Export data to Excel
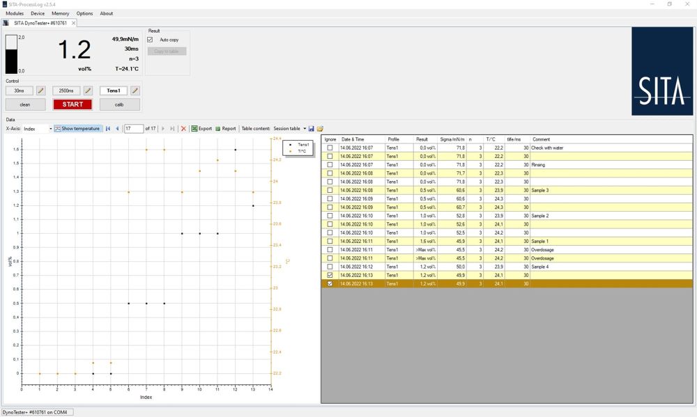 pyautogui.click(x=201, y=129)
